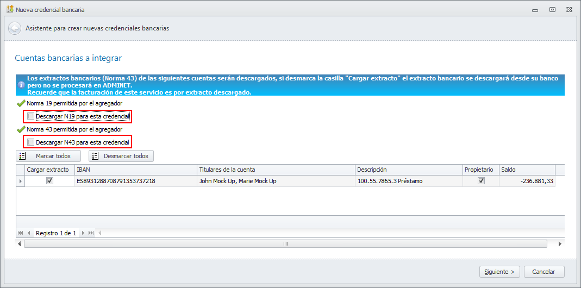Image resolution: width=581 pixels, height=288 pixels.
Task: Click the blue information icon in banner
Action: tap(21, 84)
